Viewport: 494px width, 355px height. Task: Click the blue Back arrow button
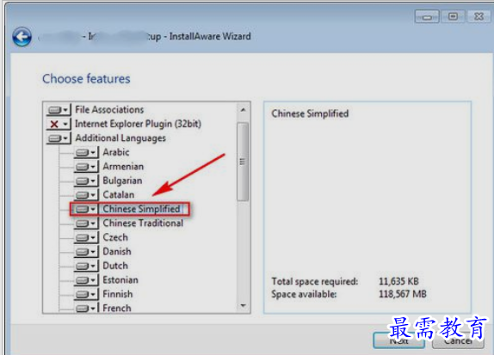point(22,37)
